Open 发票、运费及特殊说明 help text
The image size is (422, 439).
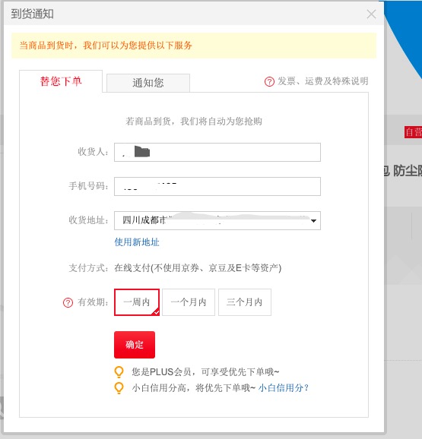tap(323, 81)
